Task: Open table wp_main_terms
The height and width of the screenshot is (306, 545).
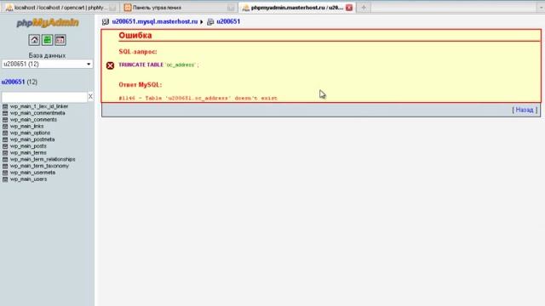Action: coord(28,153)
